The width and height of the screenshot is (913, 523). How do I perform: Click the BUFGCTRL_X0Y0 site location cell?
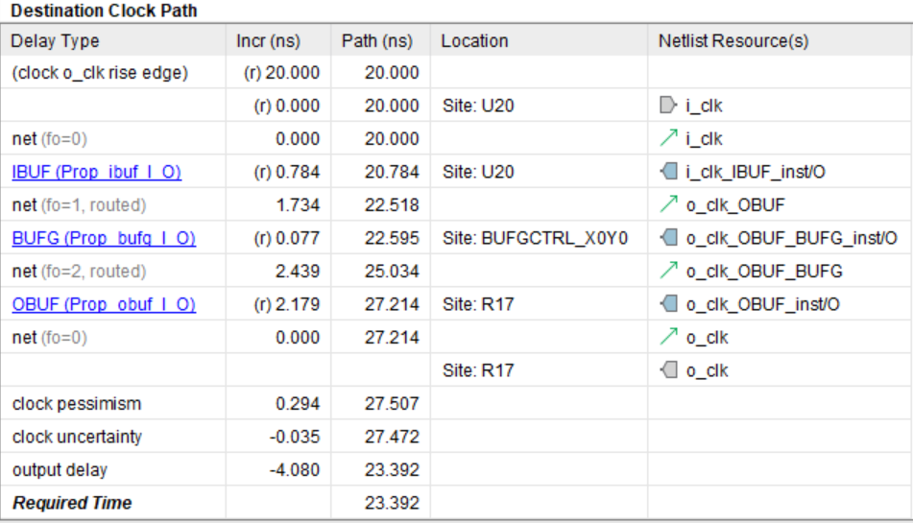(x=535, y=238)
